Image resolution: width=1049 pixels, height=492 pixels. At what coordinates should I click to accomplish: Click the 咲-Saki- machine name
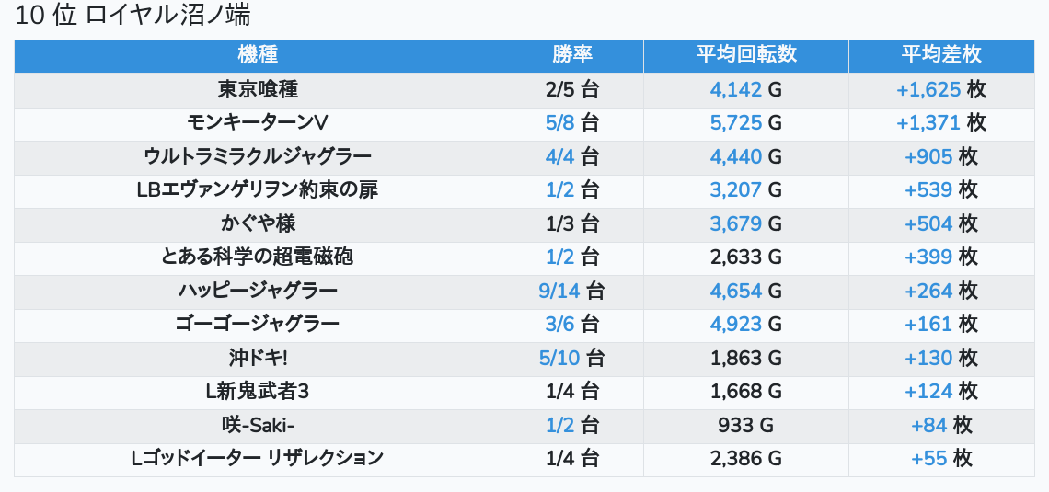(x=258, y=425)
